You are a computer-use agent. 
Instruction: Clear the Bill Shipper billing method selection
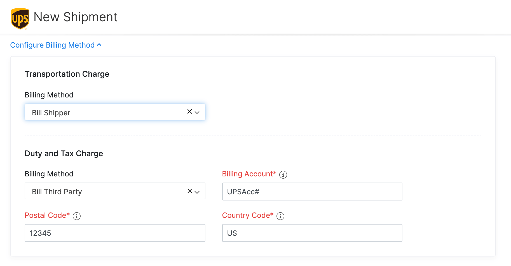pos(189,111)
